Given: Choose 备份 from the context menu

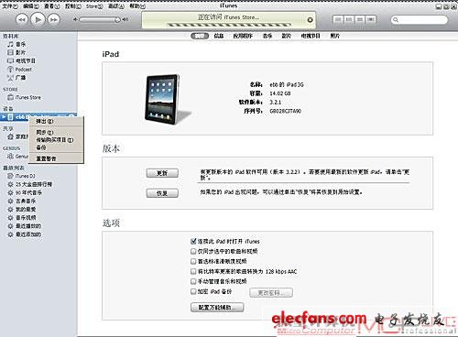Looking at the screenshot, I should pos(41,147).
